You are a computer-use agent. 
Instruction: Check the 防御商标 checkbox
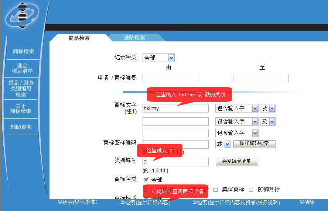coord(251,190)
